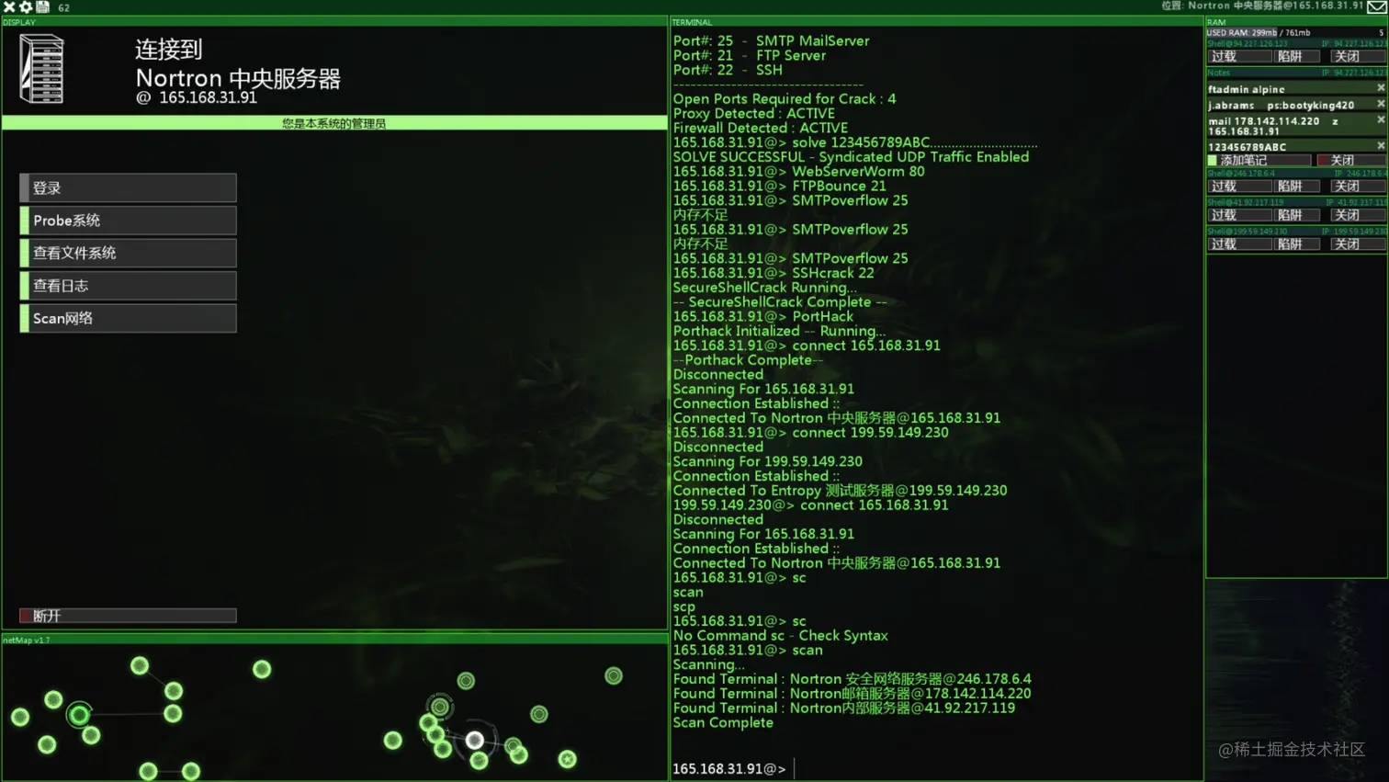Click 'No Command sc - Check Syntax' line
The image size is (1389, 782).
[780, 636]
